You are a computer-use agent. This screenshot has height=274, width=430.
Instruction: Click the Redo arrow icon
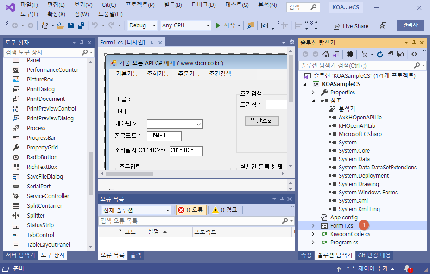111,25
